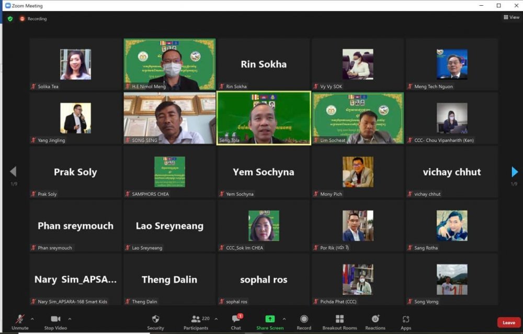Unmute the microphone
This screenshot has width=523, height=334.
[20, 319]
